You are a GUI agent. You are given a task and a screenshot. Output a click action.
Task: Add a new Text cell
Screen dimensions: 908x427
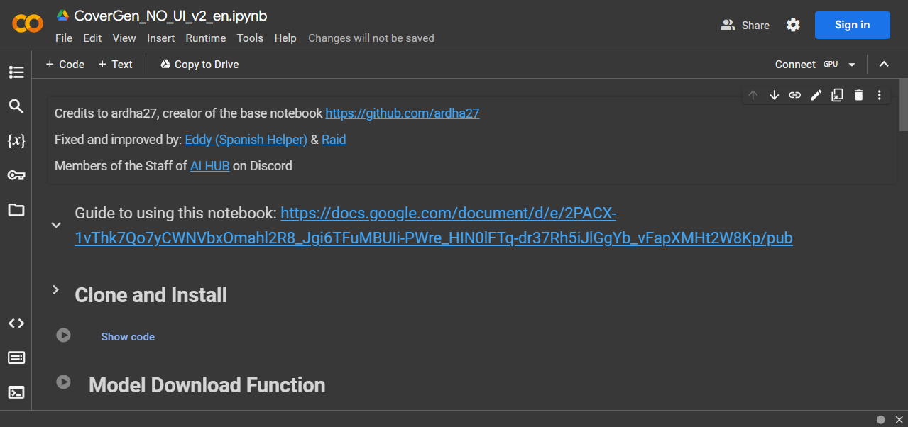115,65
